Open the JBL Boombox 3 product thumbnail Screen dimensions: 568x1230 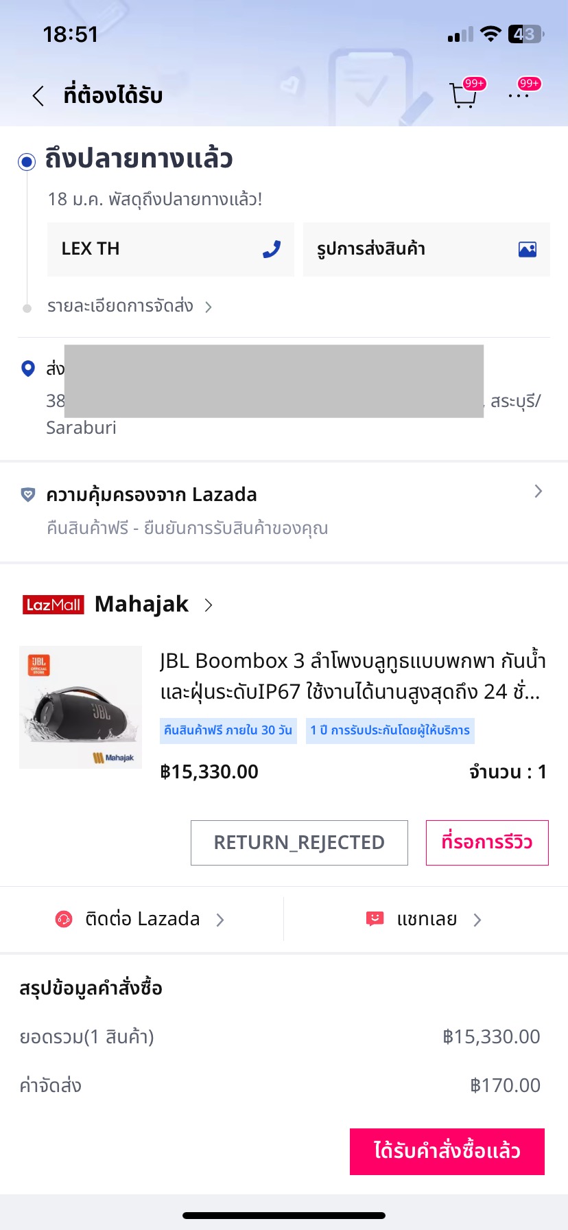pos(81,707)
